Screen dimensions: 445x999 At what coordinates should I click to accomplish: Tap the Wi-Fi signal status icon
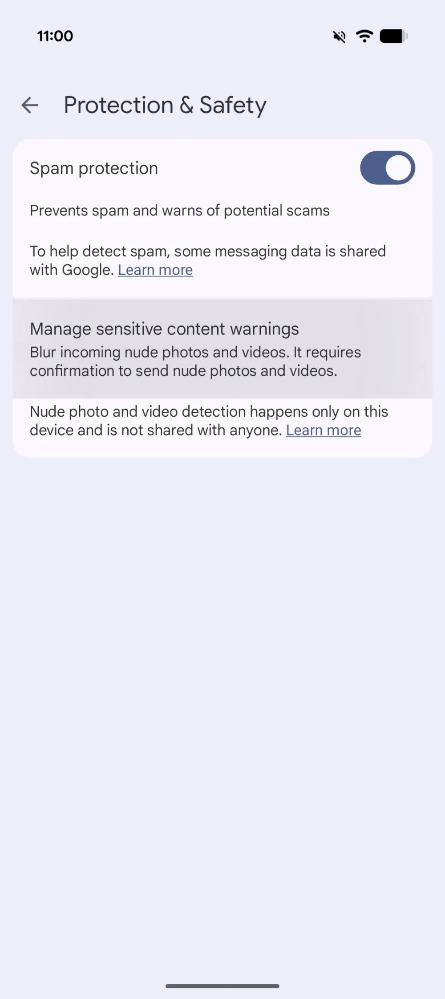(x=364, y=36)
